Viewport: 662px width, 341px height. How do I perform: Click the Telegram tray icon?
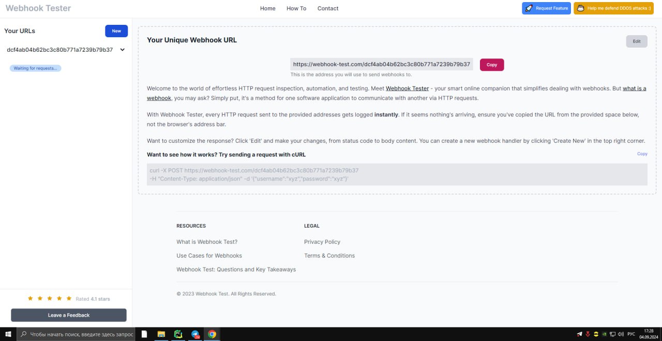coord(580,334)
